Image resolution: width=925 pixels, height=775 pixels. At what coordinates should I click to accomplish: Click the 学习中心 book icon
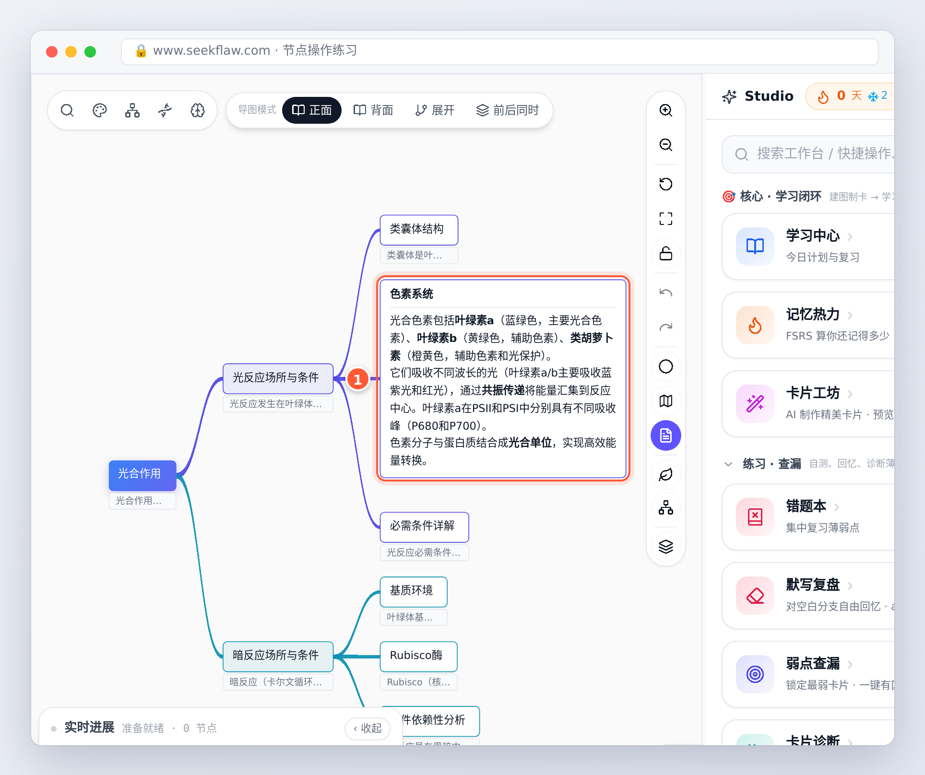point(755,247)
